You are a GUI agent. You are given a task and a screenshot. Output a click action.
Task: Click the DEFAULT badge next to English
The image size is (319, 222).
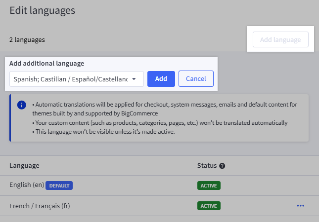(x=59, y=185)
